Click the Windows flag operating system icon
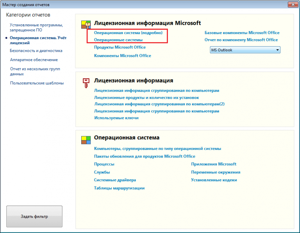The height and width of the screenshot is (233, 300). point(86,140)
